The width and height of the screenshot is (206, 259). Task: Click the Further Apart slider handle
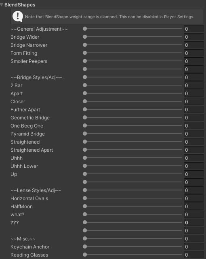coord(85,109)
